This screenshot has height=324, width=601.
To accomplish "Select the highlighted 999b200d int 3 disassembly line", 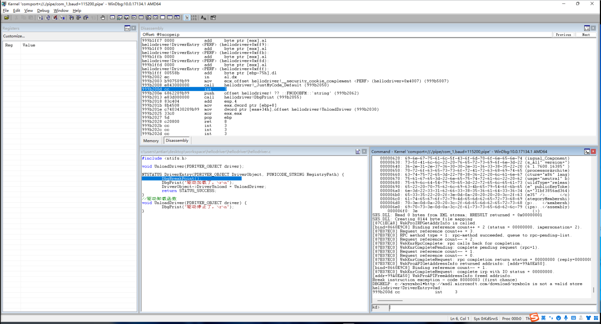I will (x=184, y=89).
